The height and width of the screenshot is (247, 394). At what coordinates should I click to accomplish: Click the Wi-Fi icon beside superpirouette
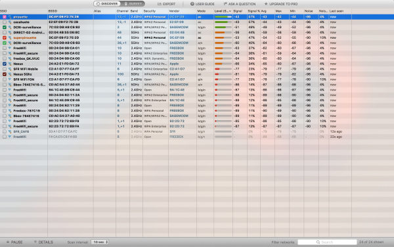[10, 37]
